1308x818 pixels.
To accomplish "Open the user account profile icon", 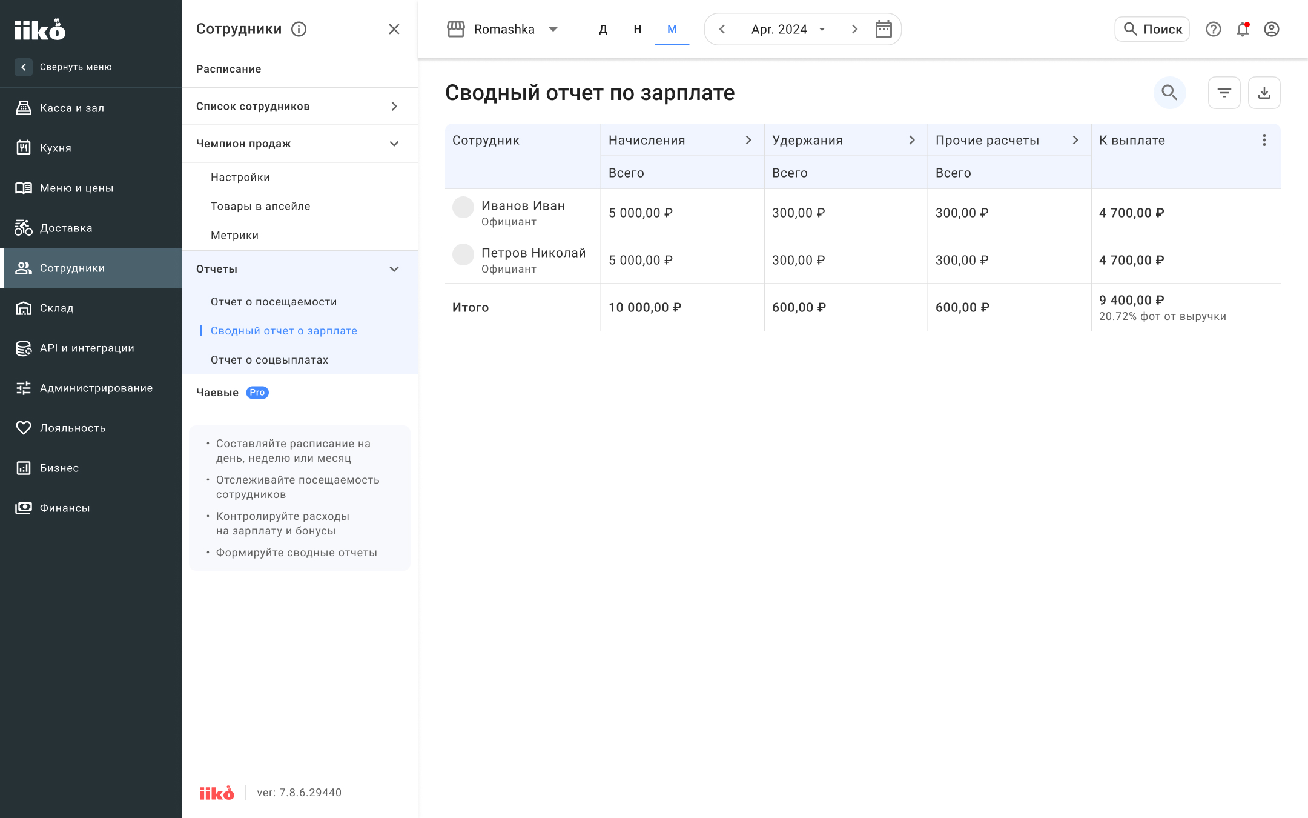I will coord(1272,29).
